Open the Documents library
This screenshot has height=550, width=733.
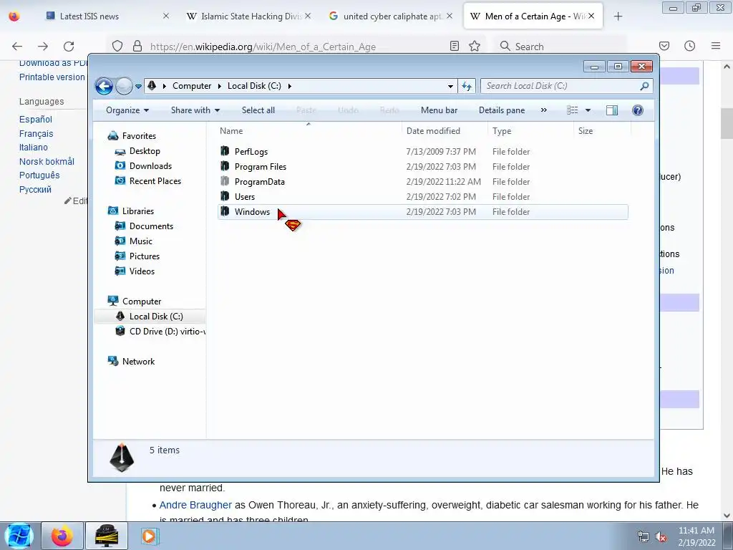pos(151,226)
